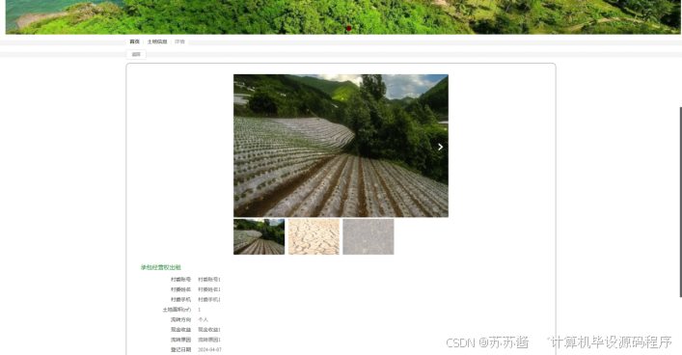Go to the 首页 breadcrumb link
The height and width of the screenshot is (355, 682).
click(x=134, y=41)
